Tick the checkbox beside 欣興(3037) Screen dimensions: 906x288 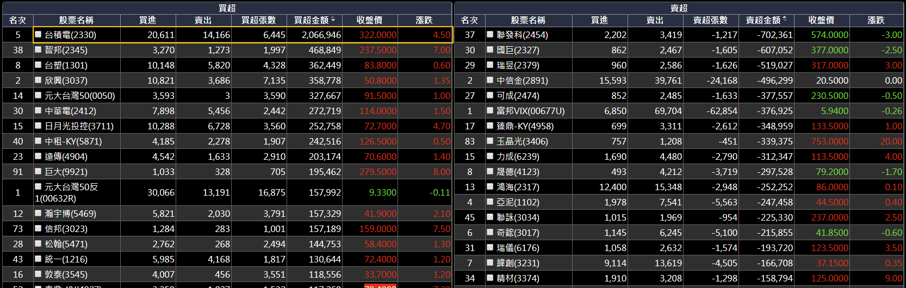tap(38, 80)
